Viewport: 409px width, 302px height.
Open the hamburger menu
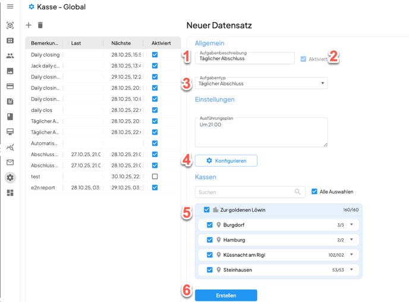click(x=10, y=7)
